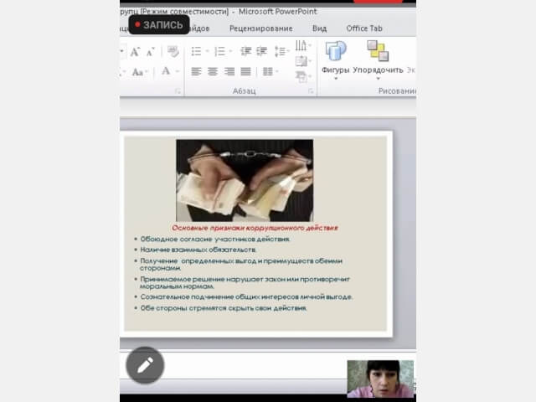
Task: Open the presenter webcam thumbnail
Action: (380, 379)
